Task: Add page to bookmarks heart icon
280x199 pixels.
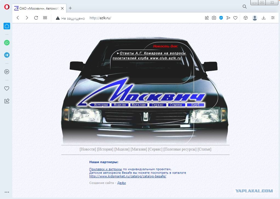Action: pyautogui.click(x=235, y=18)
